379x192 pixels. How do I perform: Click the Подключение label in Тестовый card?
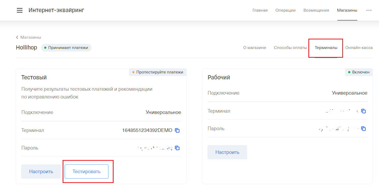37,112
